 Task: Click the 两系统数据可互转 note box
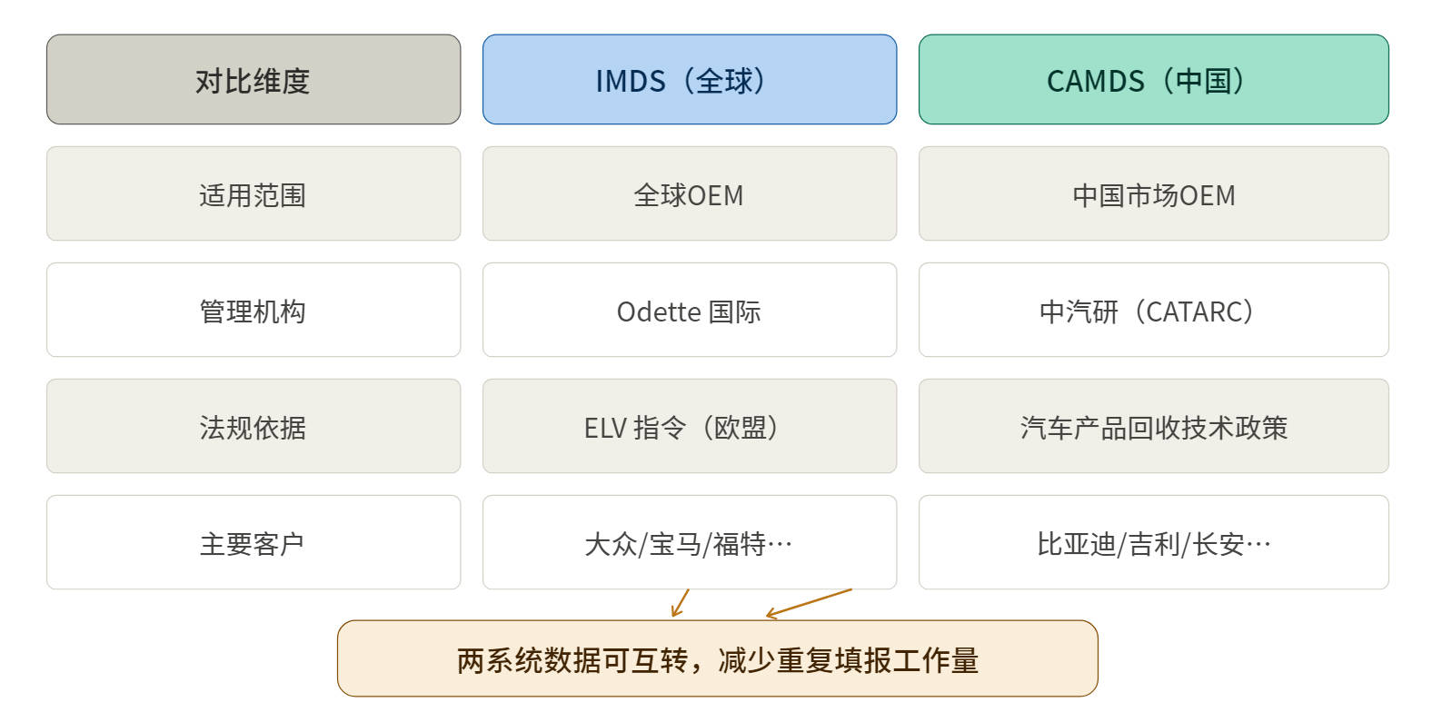(x=718, y=658)
